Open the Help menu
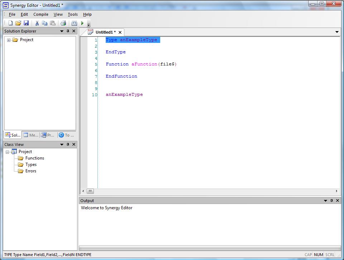The height and width of the screenshot is (260, 344). (x=87, y=14)
